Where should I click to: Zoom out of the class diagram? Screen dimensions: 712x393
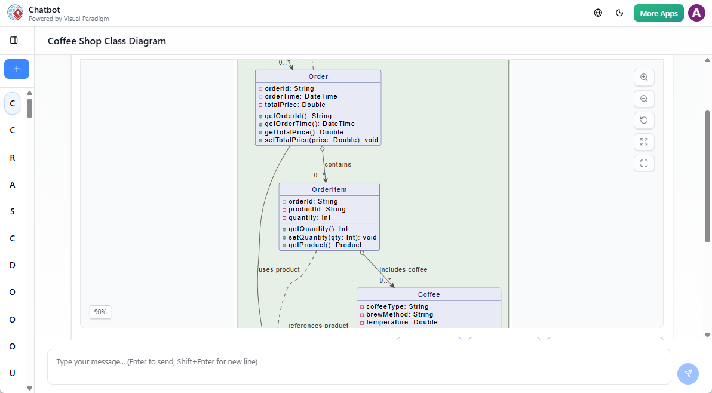[x=644, y=99]
